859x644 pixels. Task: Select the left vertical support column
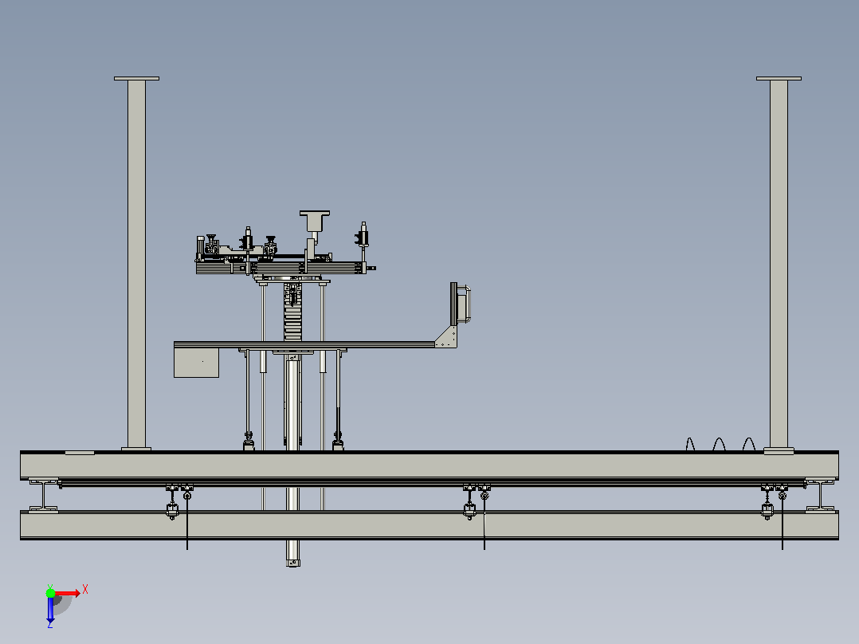click(136, 264)
